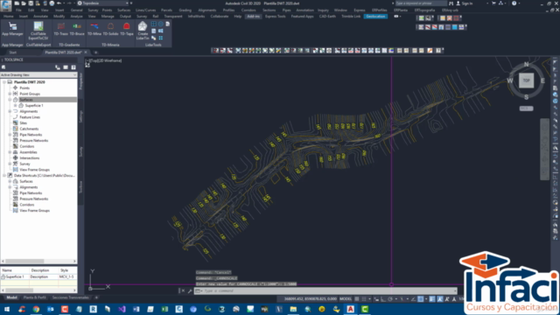Open the Sign In dropdown arrow

[487, 3]
